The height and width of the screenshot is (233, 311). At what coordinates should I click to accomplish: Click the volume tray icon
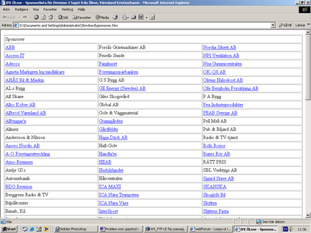(x=291, y=229)
